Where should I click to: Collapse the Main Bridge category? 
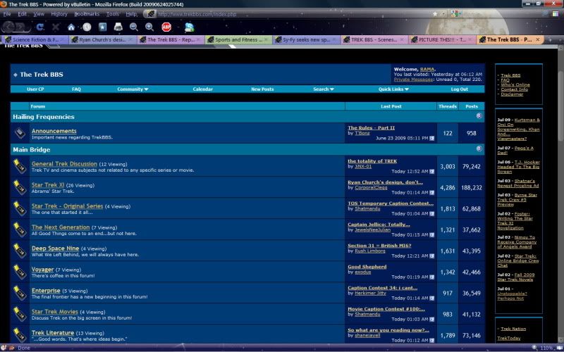(479, 149)
